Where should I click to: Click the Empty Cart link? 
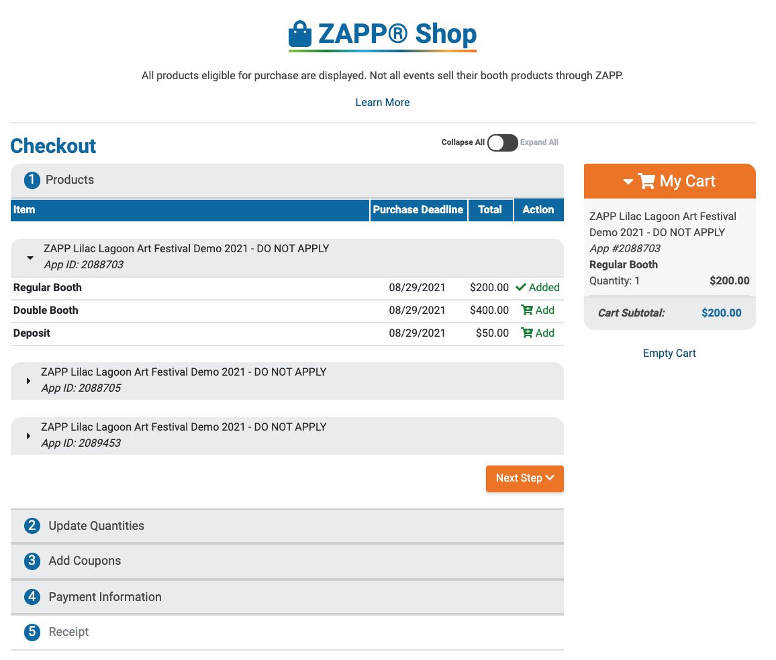[x=669, y=353]
